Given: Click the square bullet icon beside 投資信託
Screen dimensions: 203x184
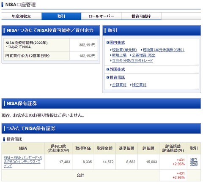Looking at the screenshot, I should tap(108, 77).
